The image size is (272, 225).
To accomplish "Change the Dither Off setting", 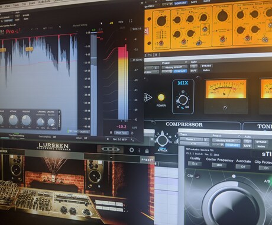I will (82, 138).
